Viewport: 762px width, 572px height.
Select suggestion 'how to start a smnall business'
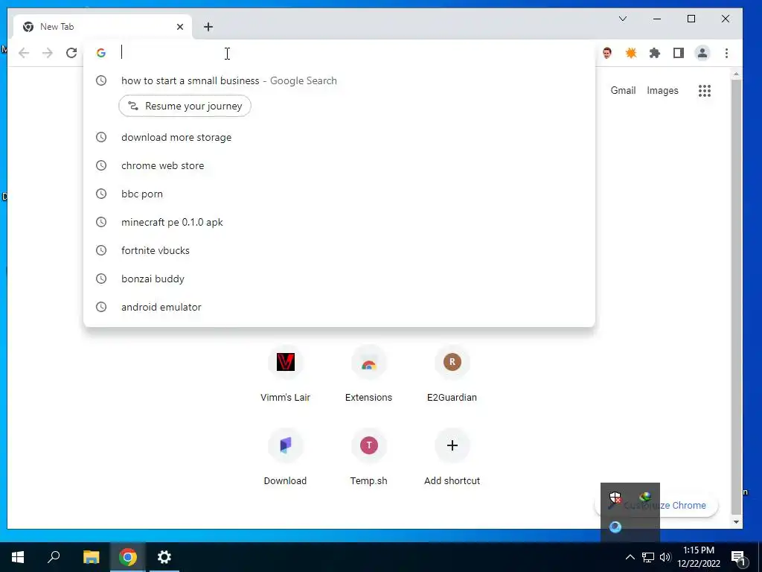pos(339,80)
